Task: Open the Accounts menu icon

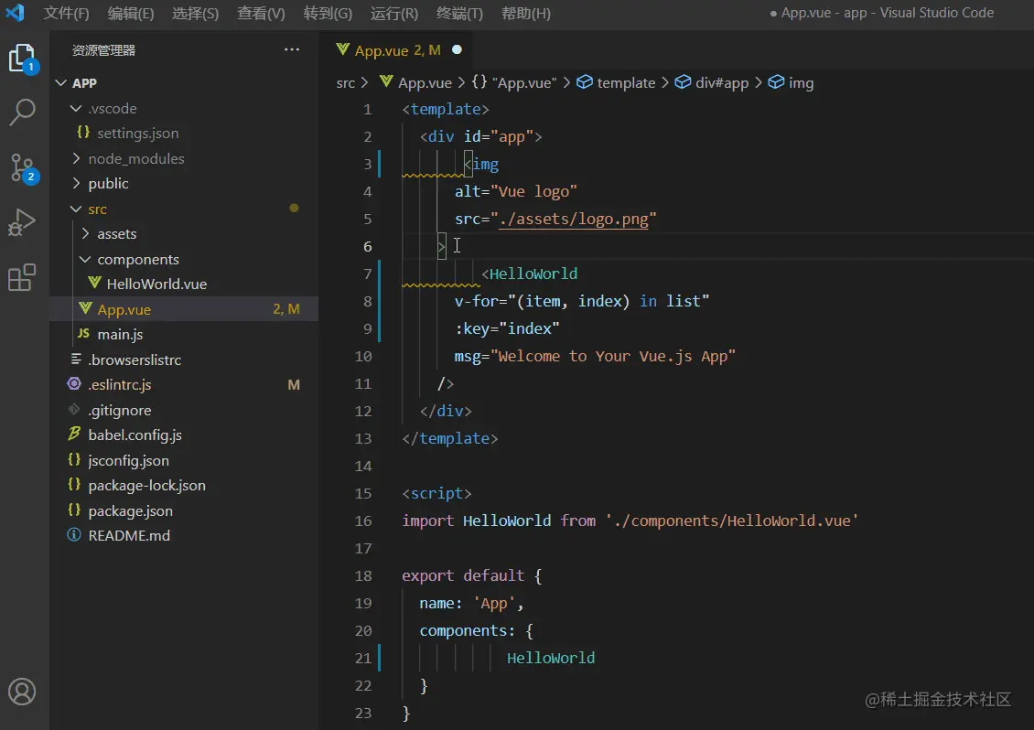Action: coord(22,692)
